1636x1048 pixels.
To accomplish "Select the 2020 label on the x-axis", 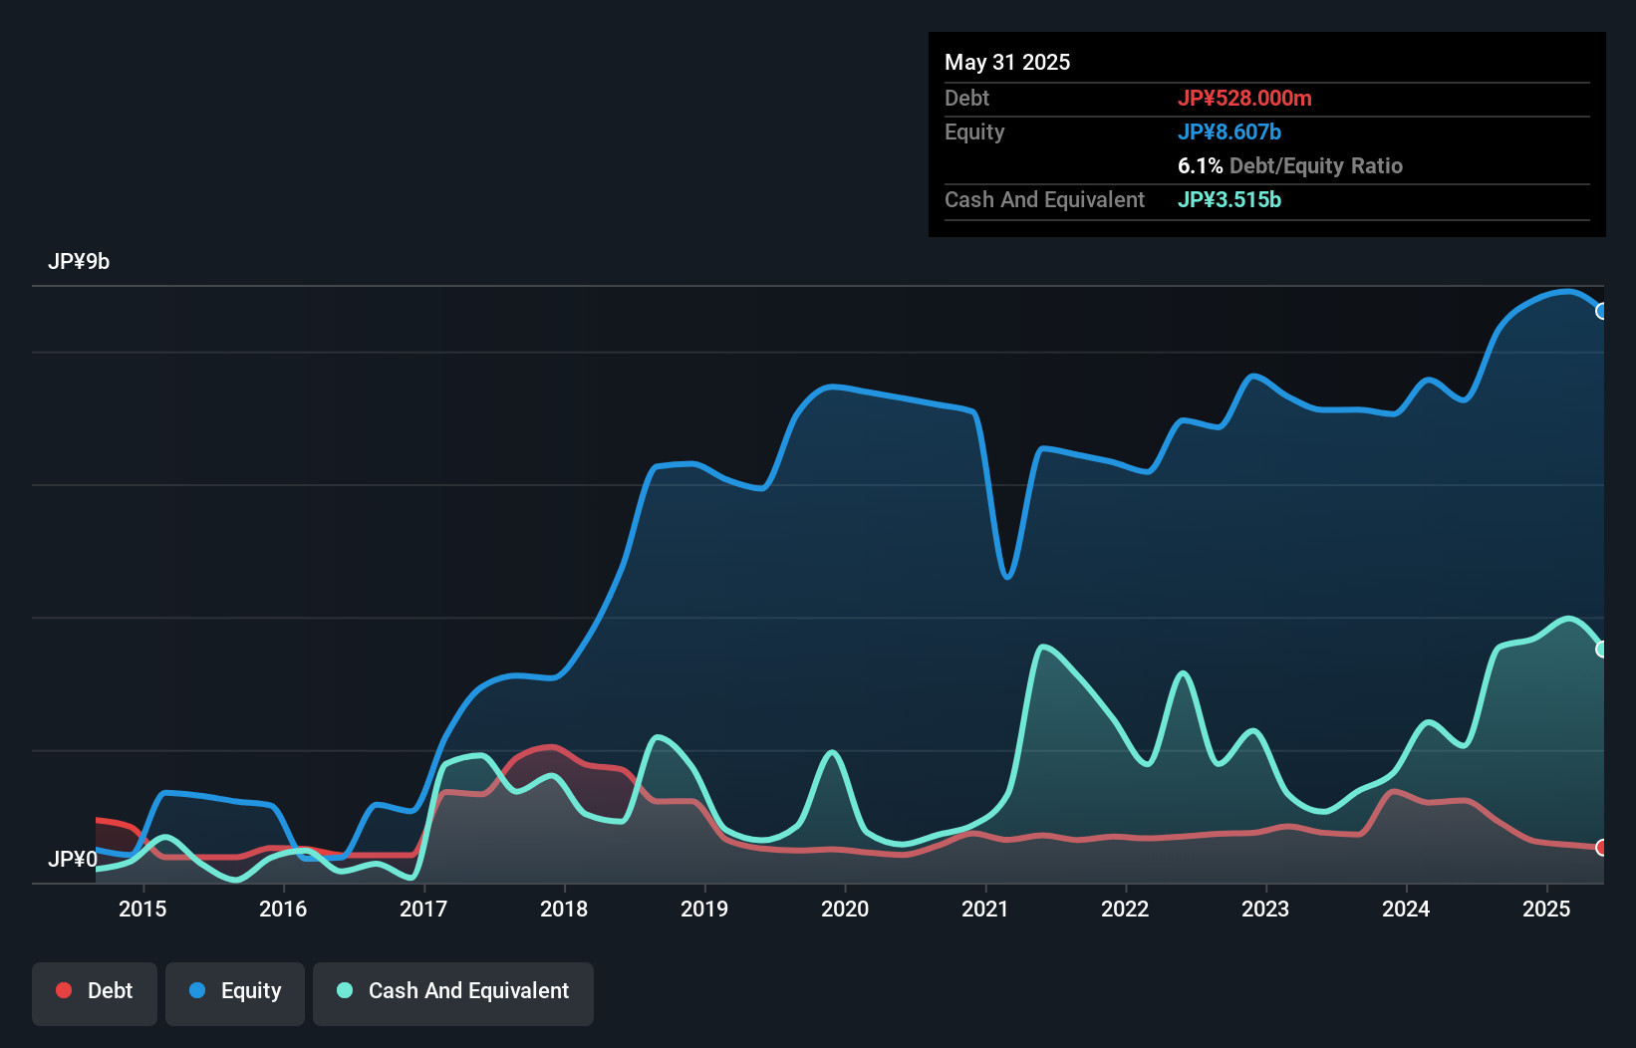I will tap(845, 909).
